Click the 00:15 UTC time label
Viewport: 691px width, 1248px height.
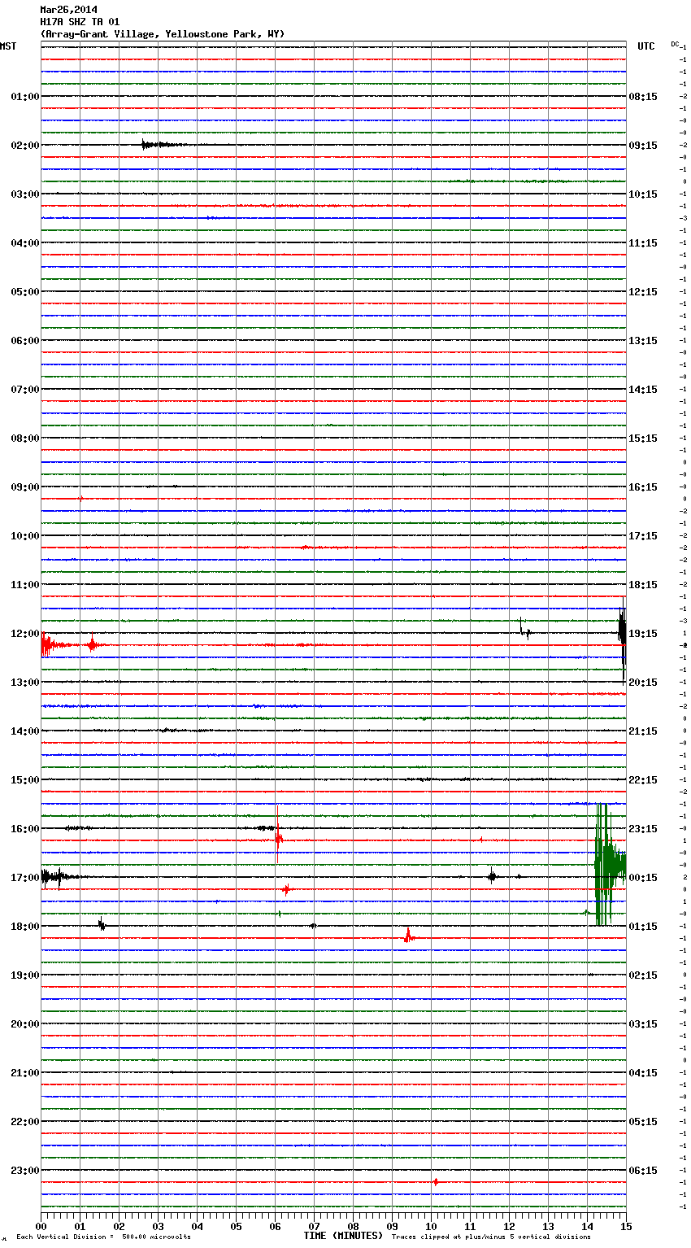click(643, 878)
